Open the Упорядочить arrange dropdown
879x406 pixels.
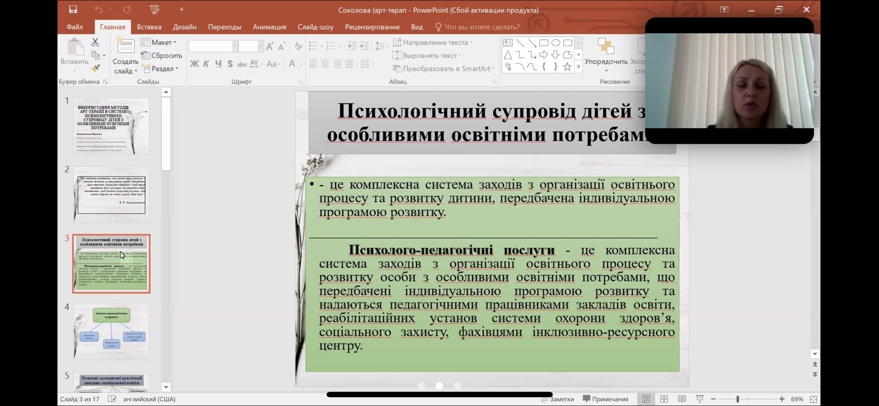605,62
